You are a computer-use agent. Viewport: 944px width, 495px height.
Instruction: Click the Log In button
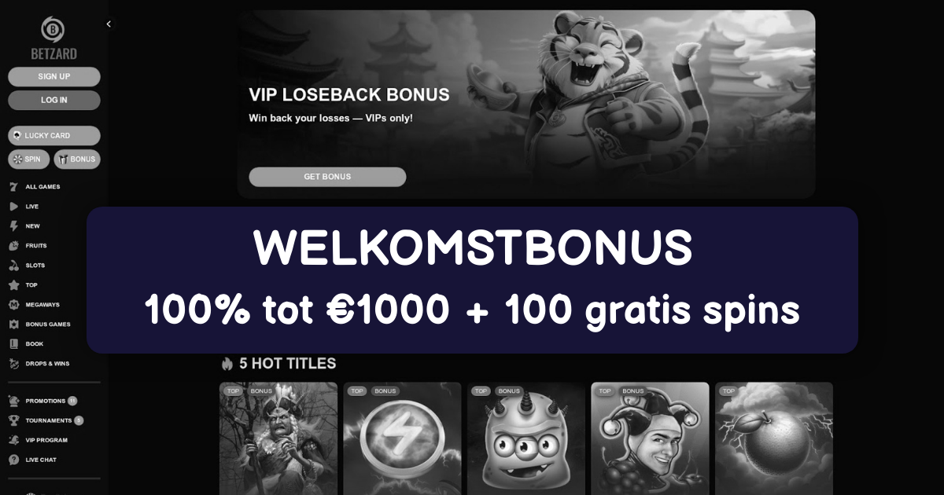tap(54, 101)
